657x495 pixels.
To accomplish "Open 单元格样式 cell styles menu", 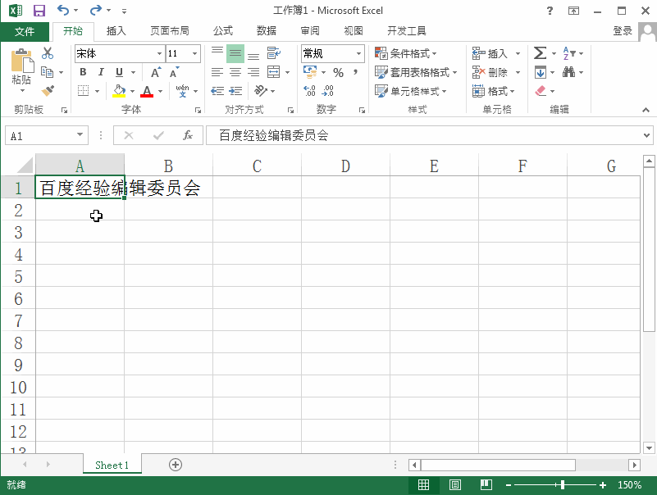I will point(411,91).
